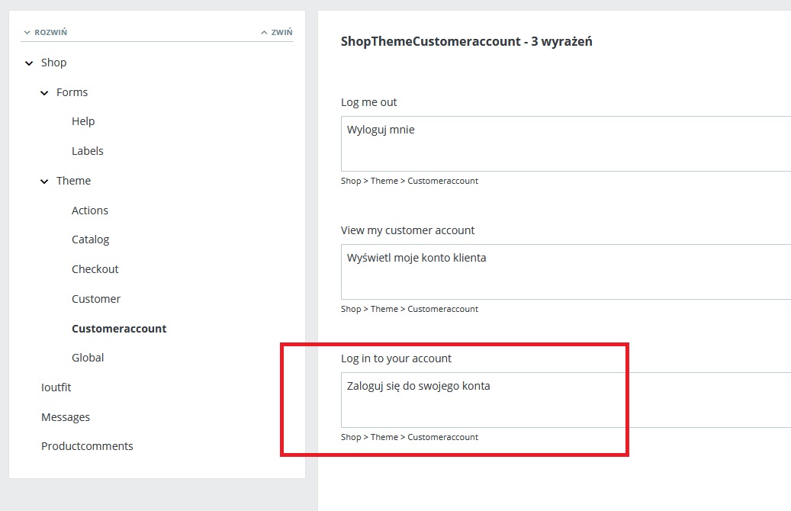791x511 pixels.
Task: Select the Customeraccount tree item
Action: point(119,329)
